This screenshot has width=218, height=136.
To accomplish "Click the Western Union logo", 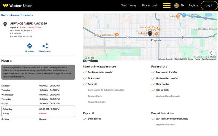I will 17,6.
